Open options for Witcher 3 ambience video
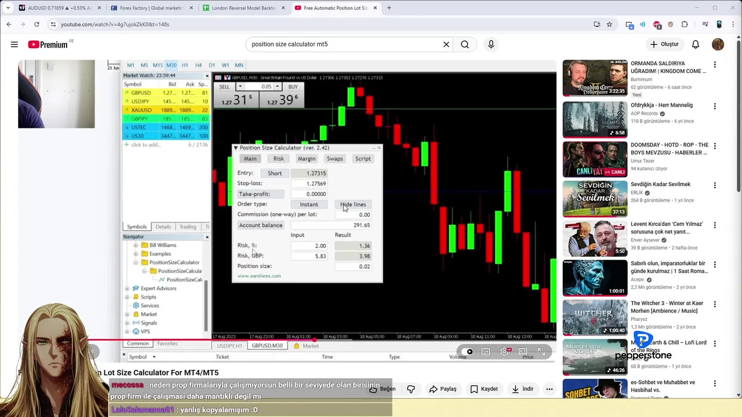Screen dimensions: 742x417 point(715,304)
